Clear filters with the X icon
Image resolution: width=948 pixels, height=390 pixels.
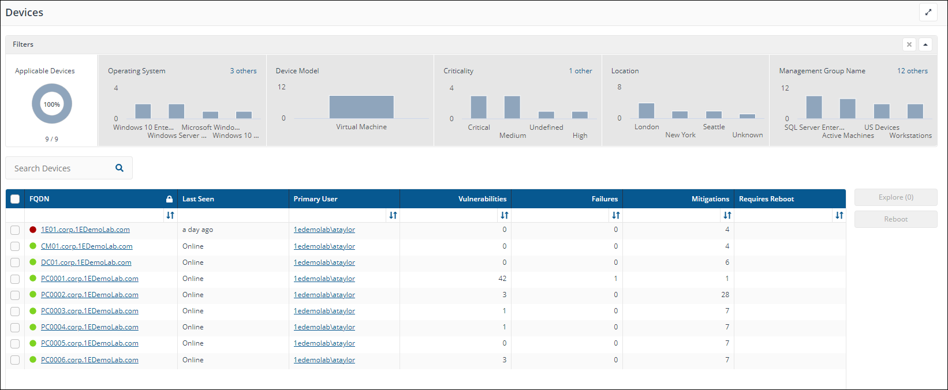(909, 44)
